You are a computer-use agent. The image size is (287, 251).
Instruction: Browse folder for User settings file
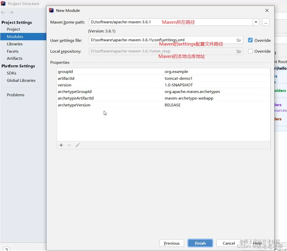[239, 40]
